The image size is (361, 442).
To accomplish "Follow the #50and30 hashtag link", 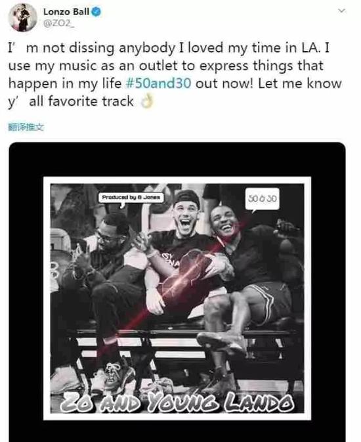I will click(x=158, y=83).
